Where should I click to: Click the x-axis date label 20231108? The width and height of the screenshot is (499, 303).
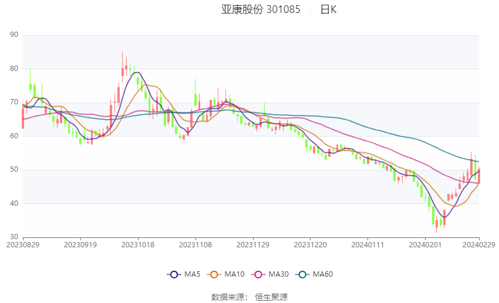click(195, 245)
